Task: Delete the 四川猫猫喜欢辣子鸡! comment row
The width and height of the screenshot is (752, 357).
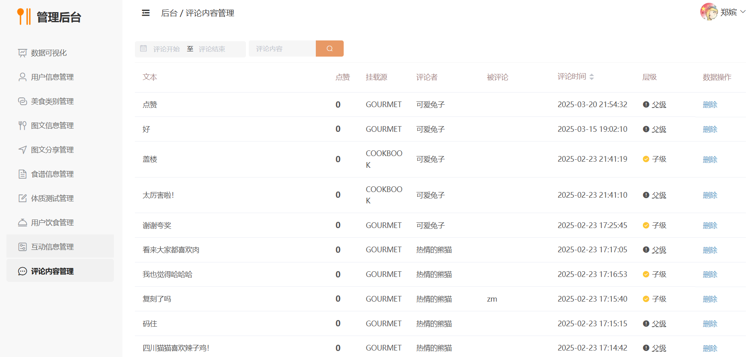Action: point(710,349)
